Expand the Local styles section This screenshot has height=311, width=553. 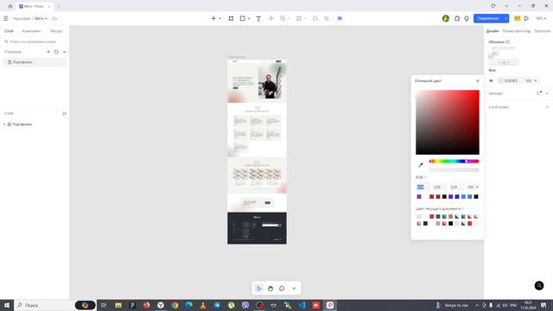(x=547, y=107)
